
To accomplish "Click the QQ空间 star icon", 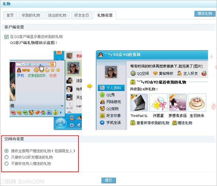I will (133, 73).
